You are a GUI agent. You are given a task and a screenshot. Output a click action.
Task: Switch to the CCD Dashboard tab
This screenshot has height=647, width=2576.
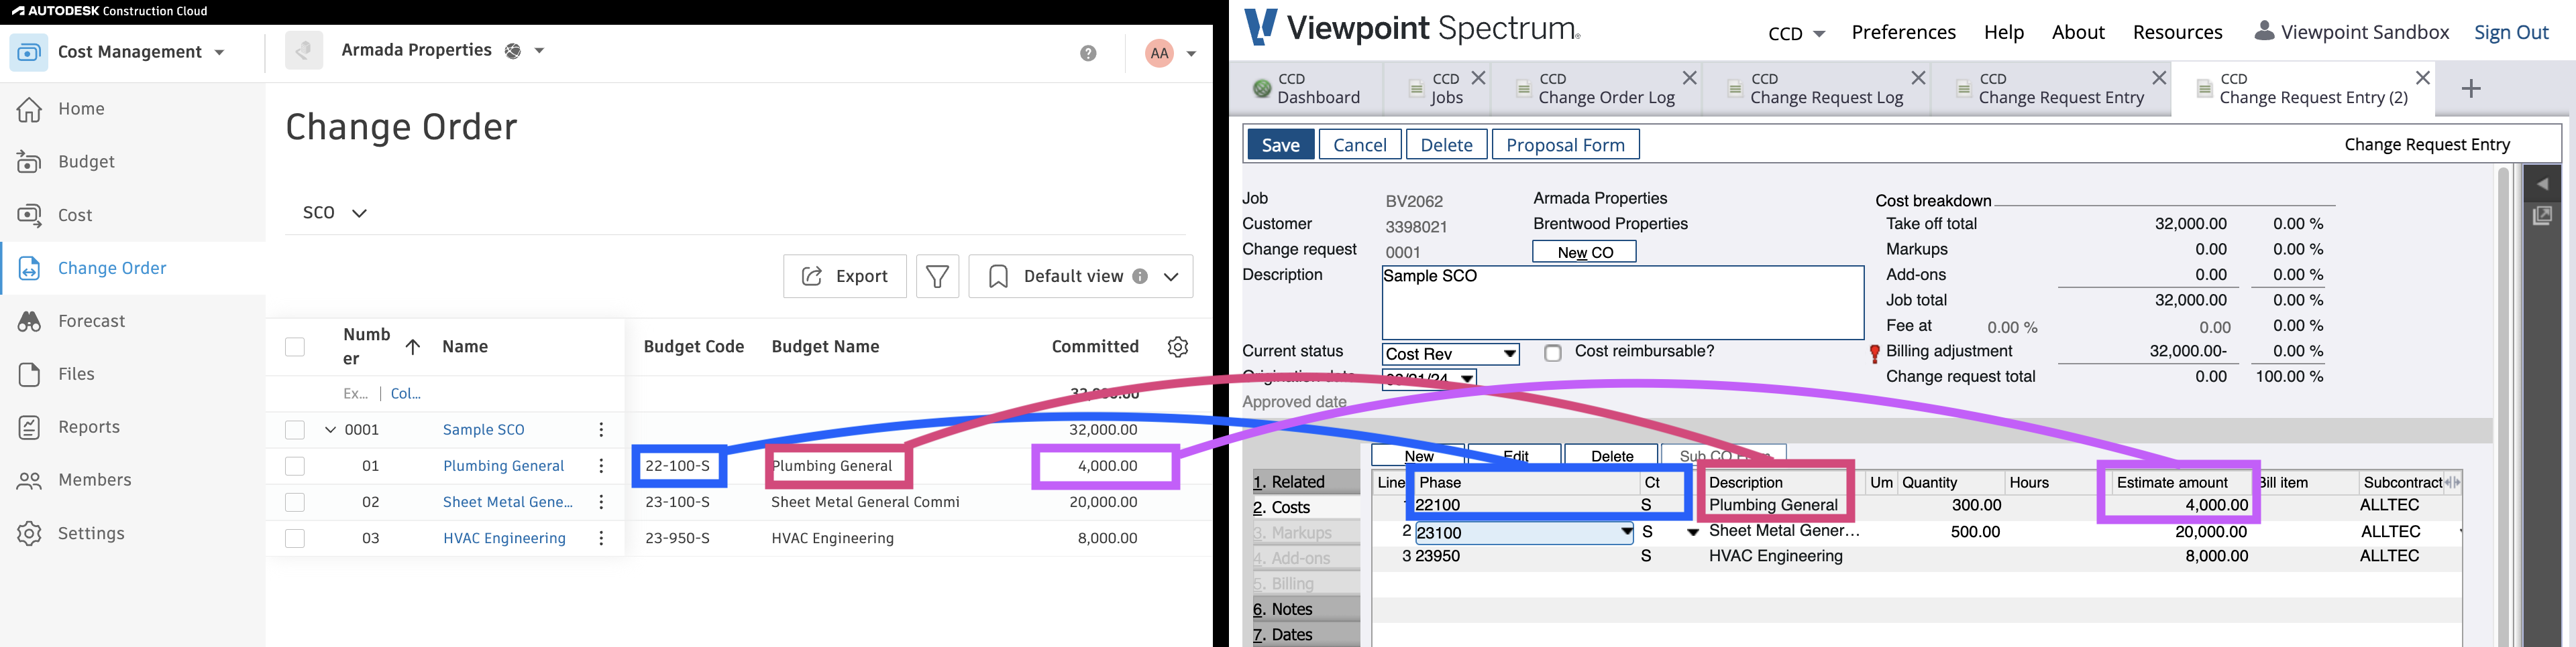click(x=1307, y=89)
